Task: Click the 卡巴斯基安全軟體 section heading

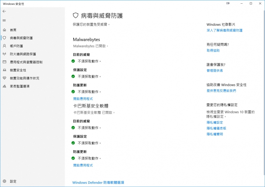Action: (x=91, y=106)
